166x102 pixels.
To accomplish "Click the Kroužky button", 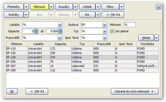I will click(64, 7).
